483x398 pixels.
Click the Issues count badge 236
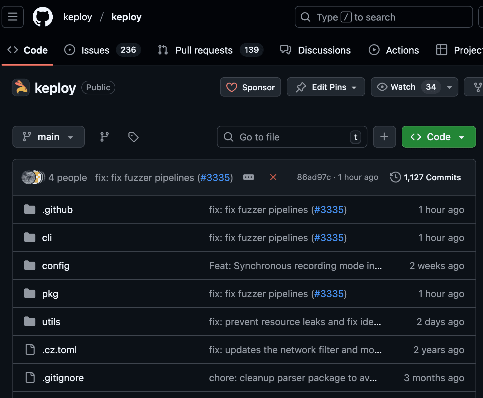[128, 50]
